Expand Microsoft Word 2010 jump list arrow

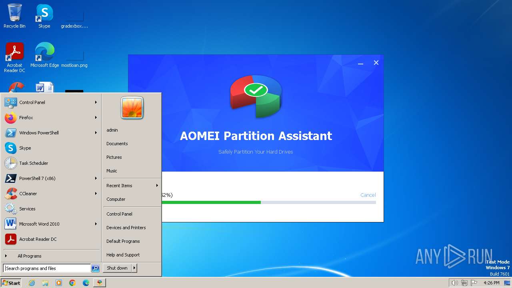96,224
